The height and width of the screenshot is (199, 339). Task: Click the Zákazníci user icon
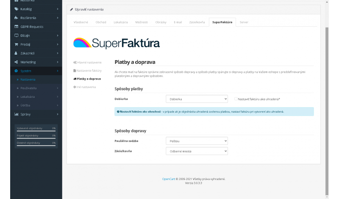(x=16, y=53)
